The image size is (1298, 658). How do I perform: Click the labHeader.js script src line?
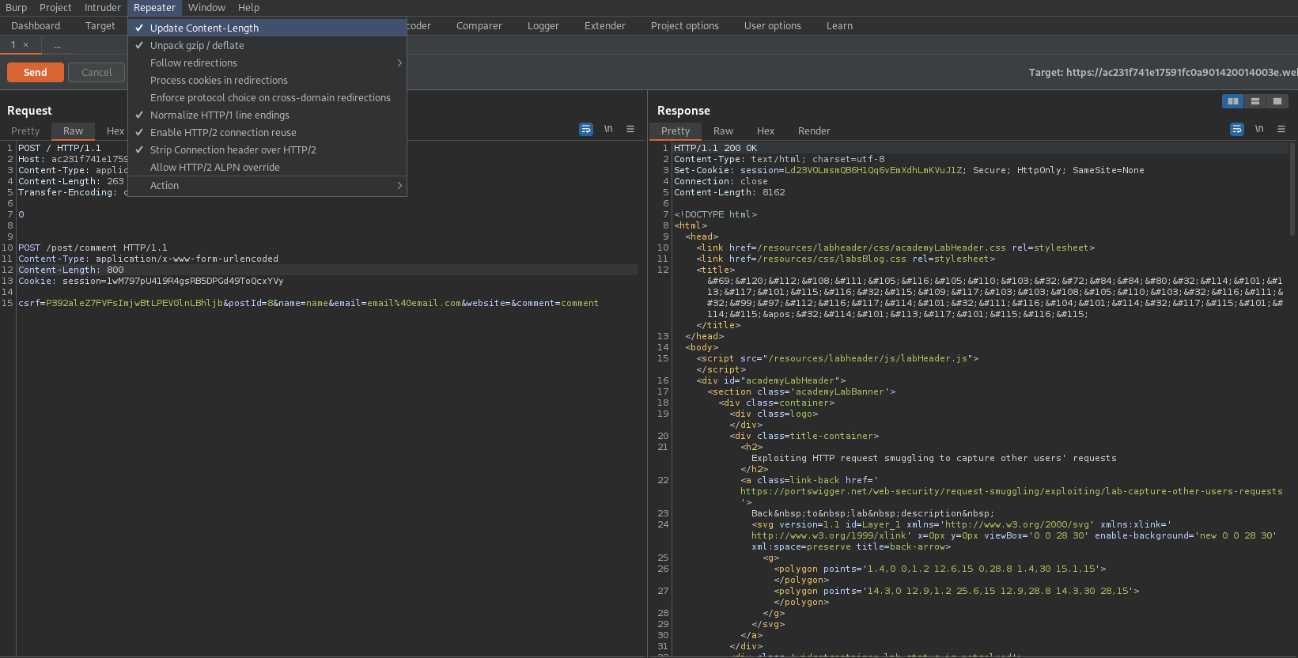[838, 358]
